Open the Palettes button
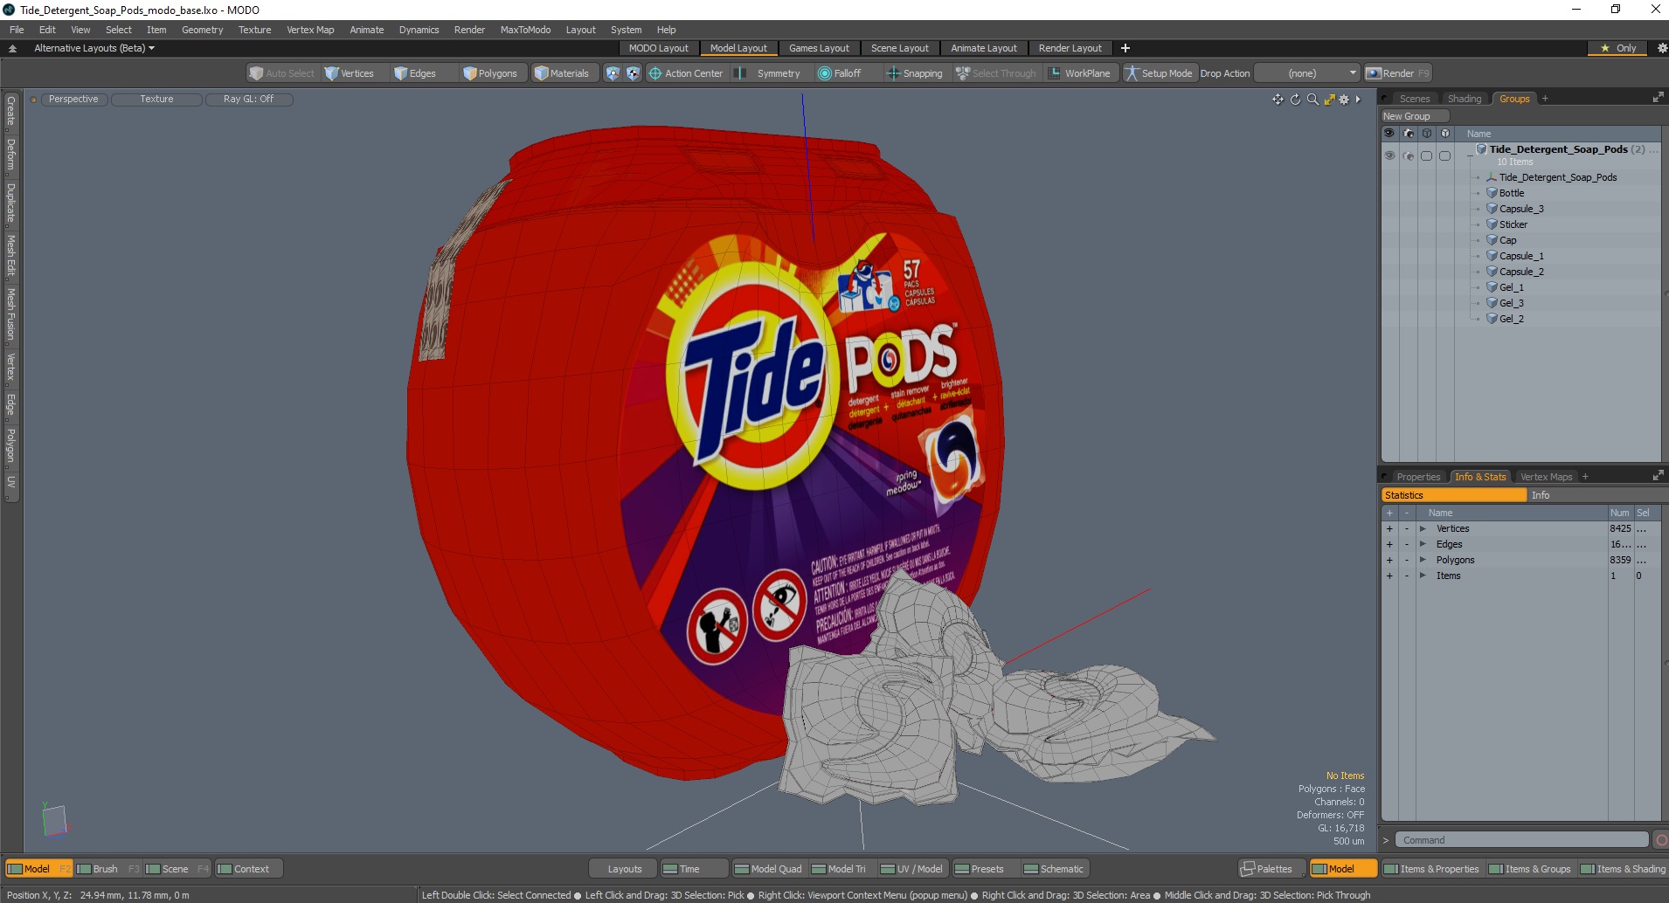The height and width of the screenshot is (903, 1669). [x=1272, y=869]
